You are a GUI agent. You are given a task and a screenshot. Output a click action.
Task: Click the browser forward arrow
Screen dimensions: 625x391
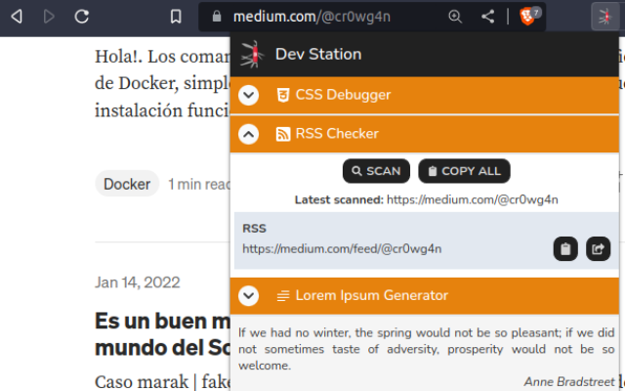49,17
